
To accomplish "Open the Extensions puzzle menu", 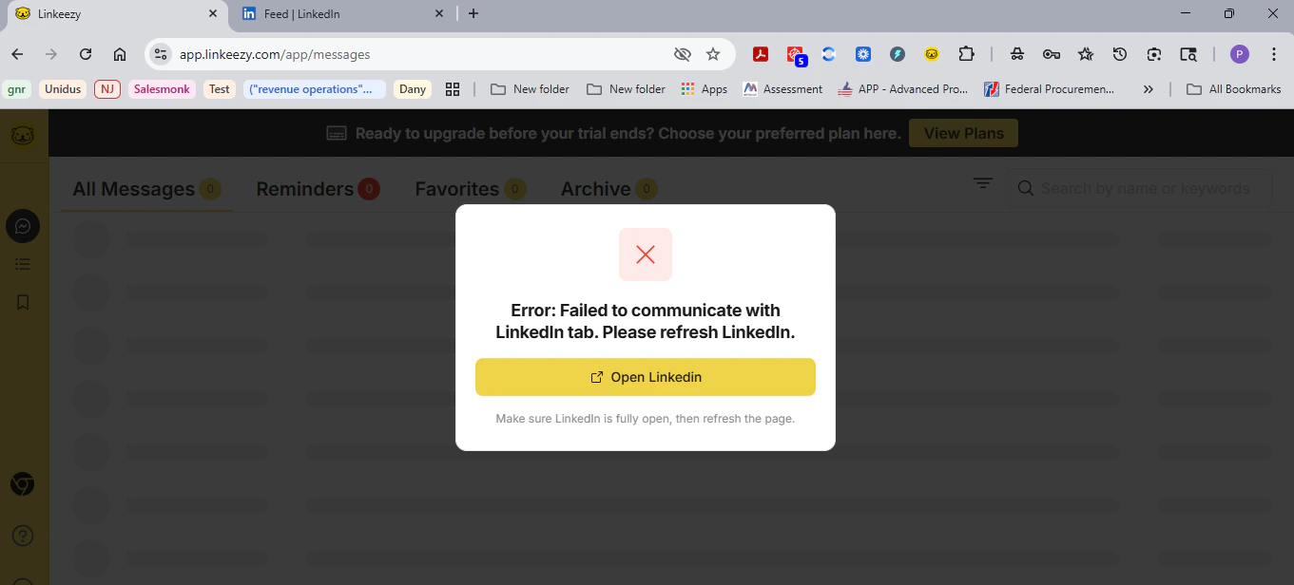I will (x=966, y=54).
